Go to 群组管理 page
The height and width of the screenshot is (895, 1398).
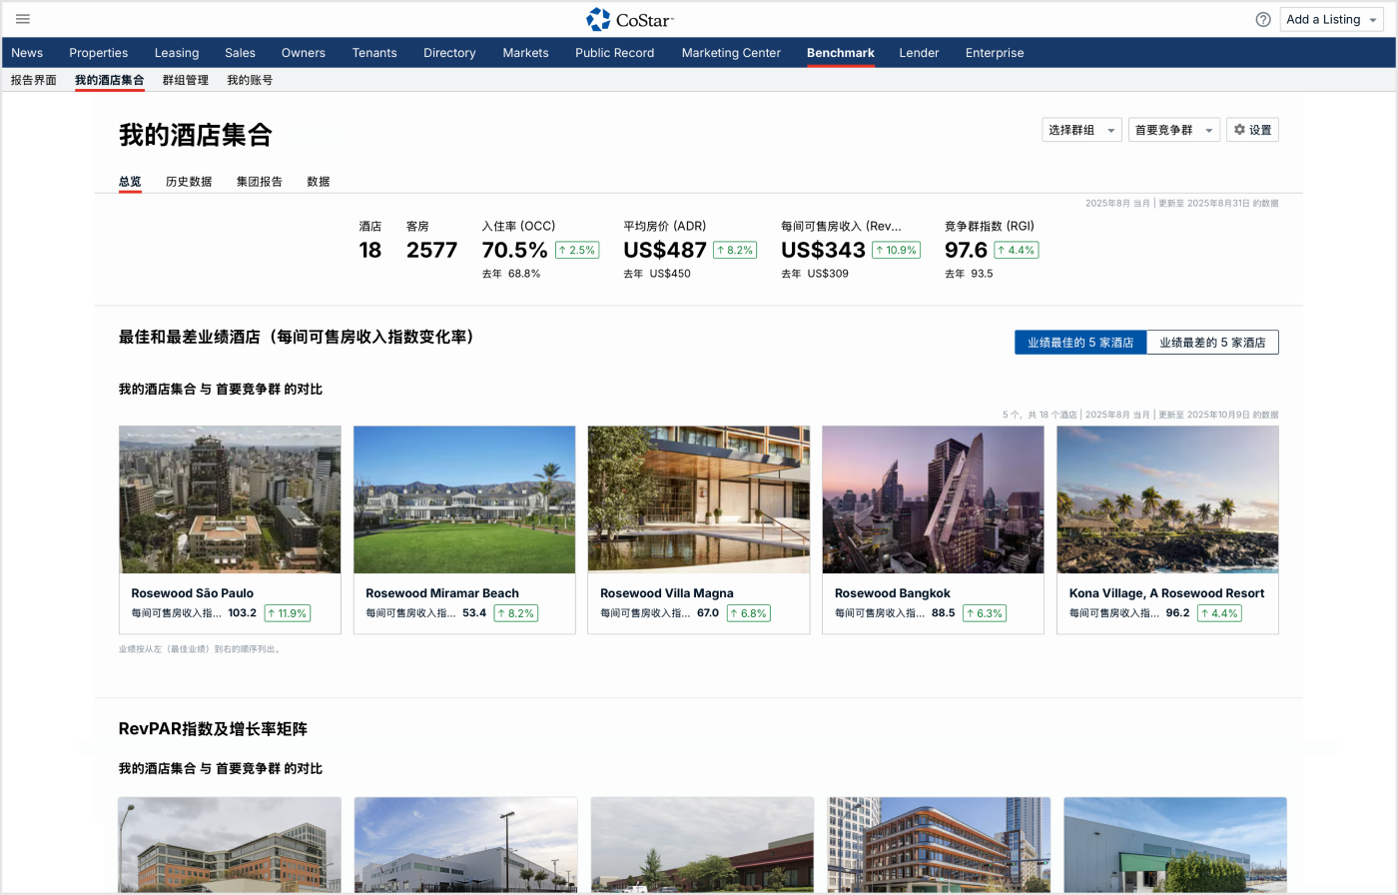pyautogui.click(x=186, y=80)
